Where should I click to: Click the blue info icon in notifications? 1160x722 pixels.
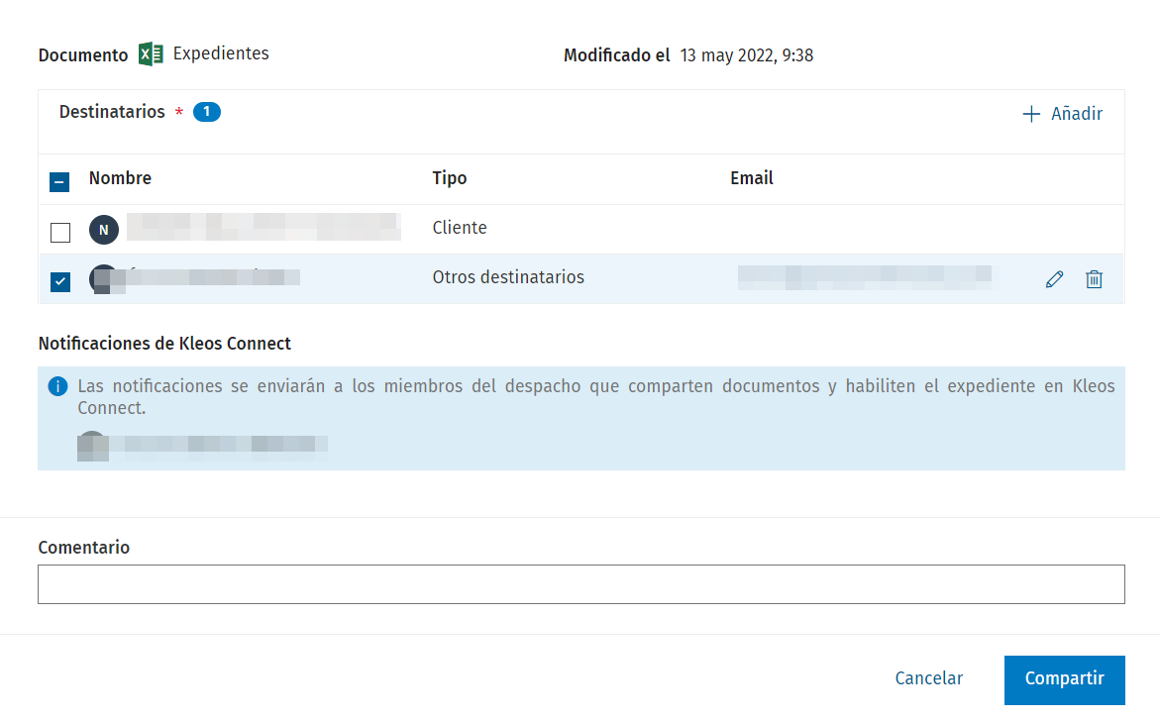click(58, 385)
